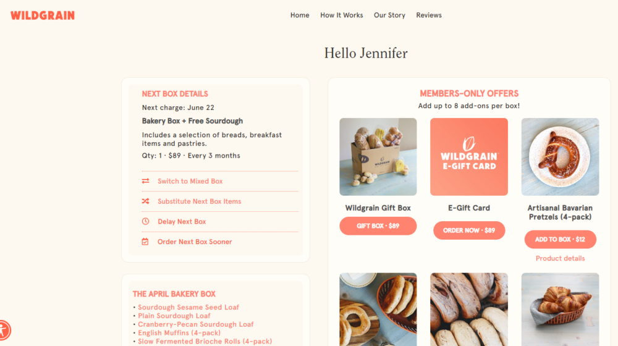The height and width of the screenshot is (346, 618).
Task: Click the GIFT BOX · $89 button
Action: coord(378,226)
